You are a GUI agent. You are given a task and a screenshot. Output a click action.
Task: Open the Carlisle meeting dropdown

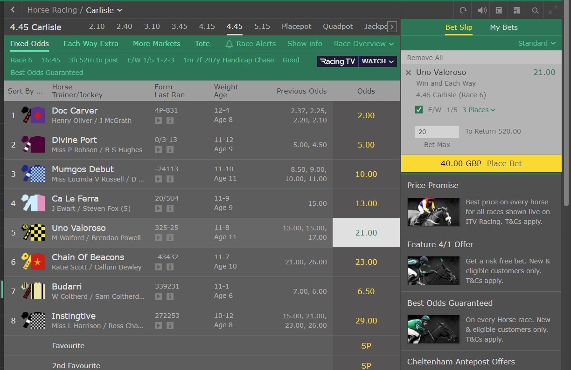[104, 10]
